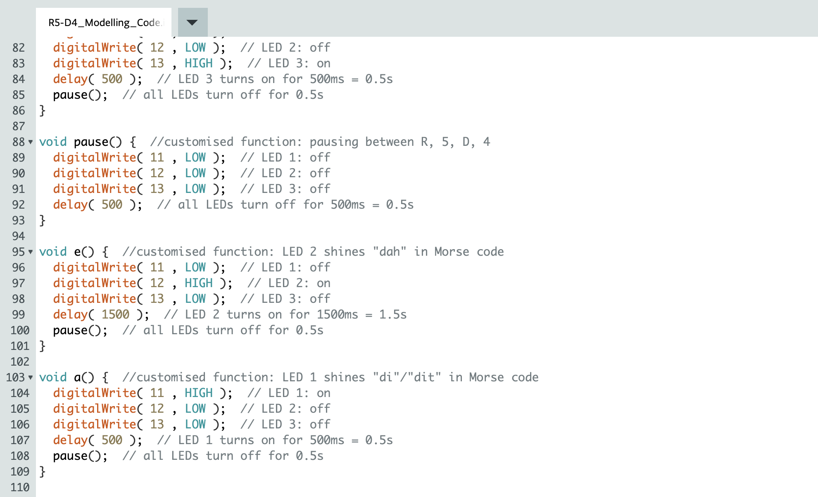Click line number 82 in the gutter
Image resolution: width=818 pixels, height=497 pixels.
(x=19, y=48)
